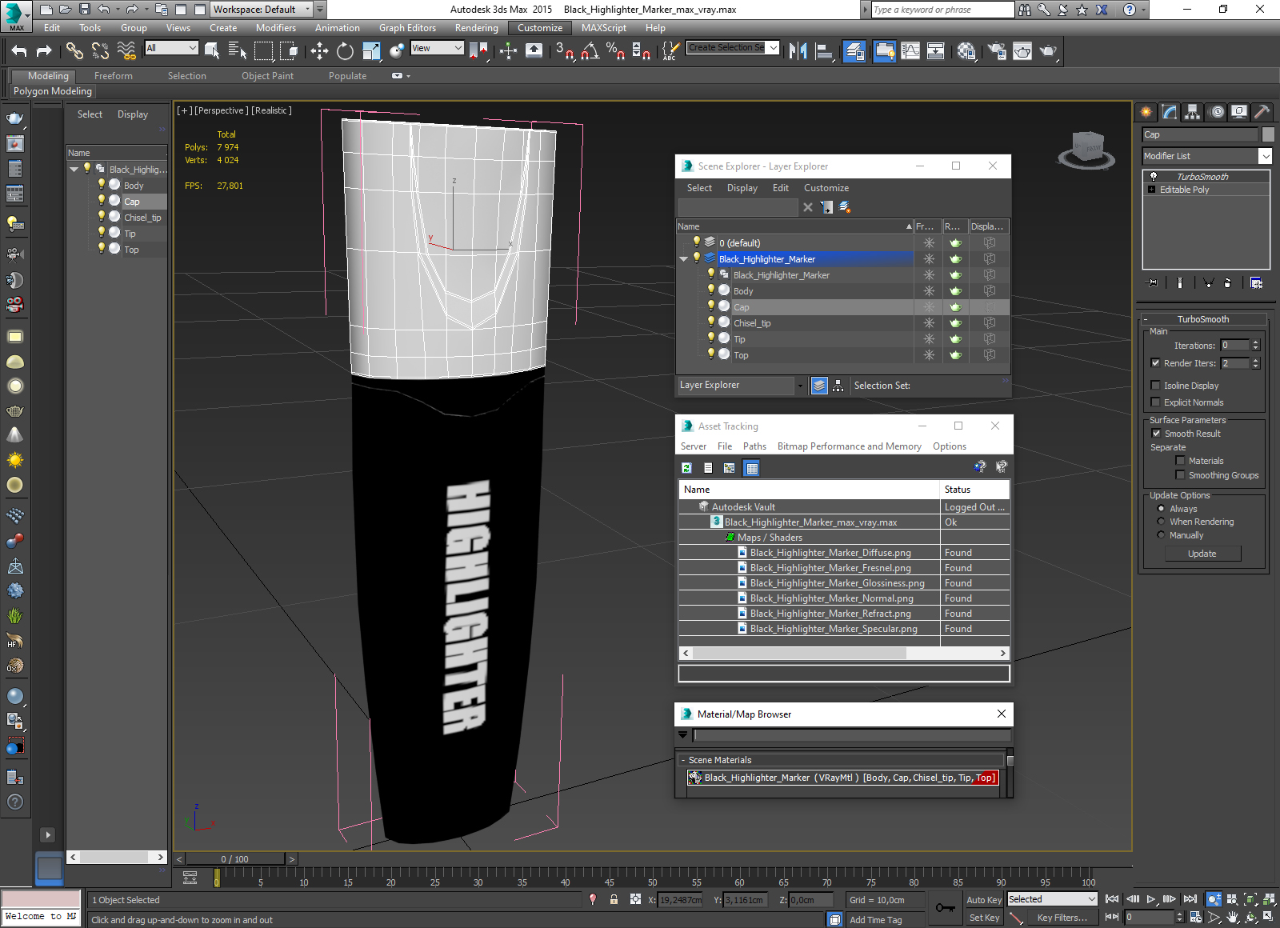Image resolution: width=1280 pixels, height=928 pixels.
Task: Click Configure Modifier Sets icon
Action: 1256,283
